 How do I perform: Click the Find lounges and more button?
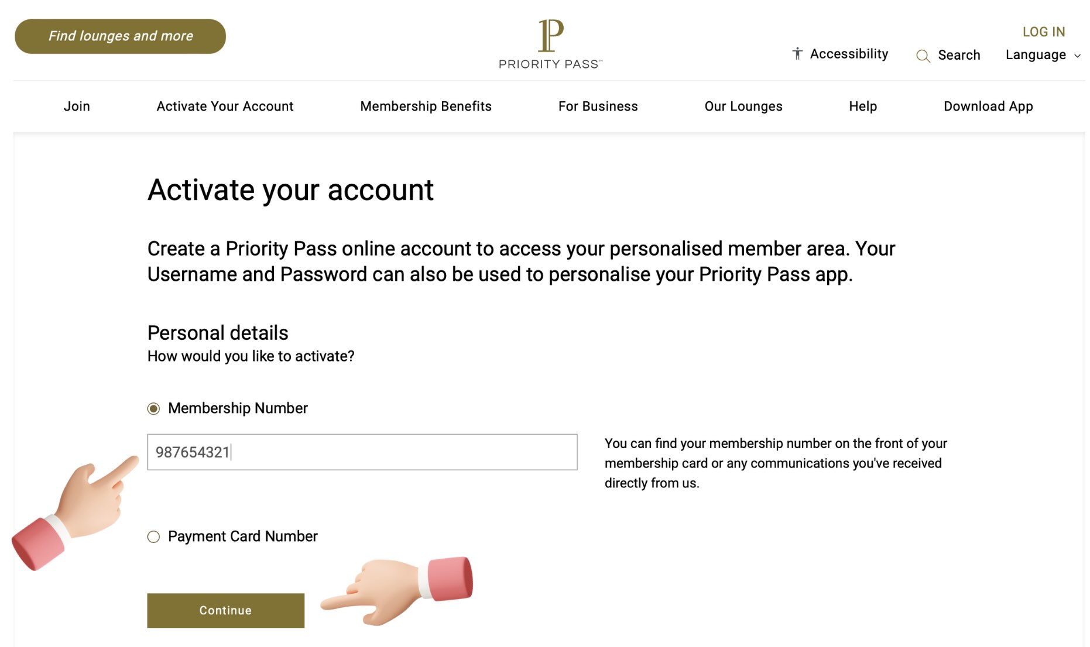coord(120,36)
